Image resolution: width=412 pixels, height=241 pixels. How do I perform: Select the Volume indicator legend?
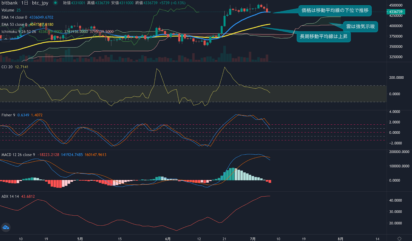(x=8, y=10)
